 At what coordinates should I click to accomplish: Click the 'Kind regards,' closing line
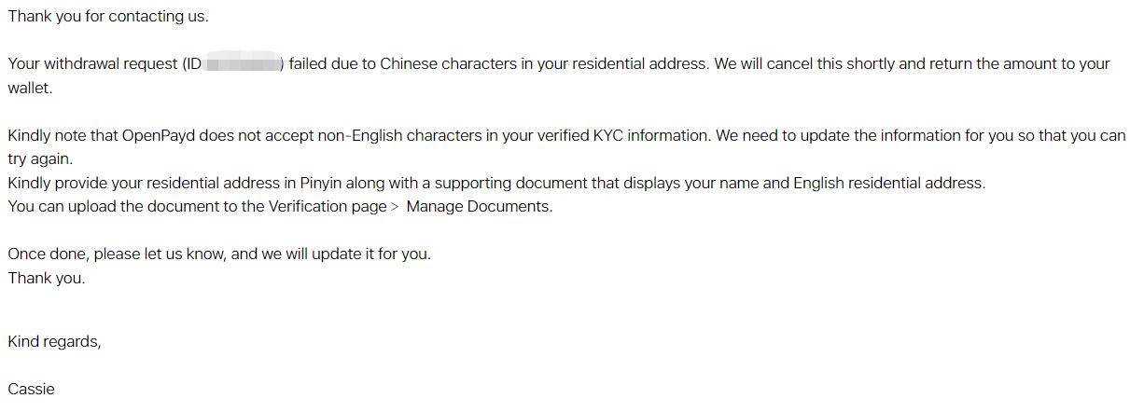tap(54, 342)
